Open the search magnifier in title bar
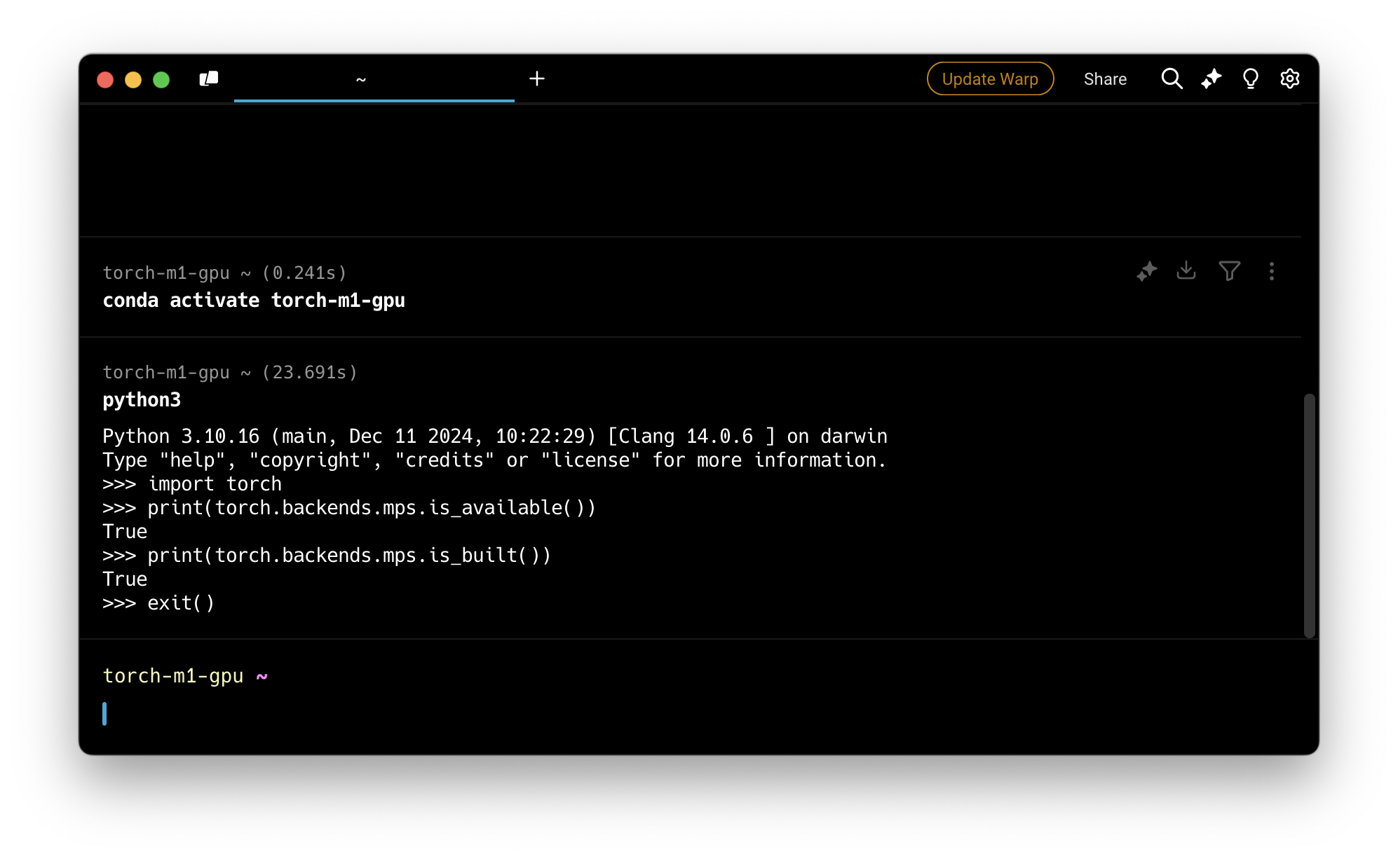The width and height of the screenshot is (1398, 859). tap(1172, 78)
